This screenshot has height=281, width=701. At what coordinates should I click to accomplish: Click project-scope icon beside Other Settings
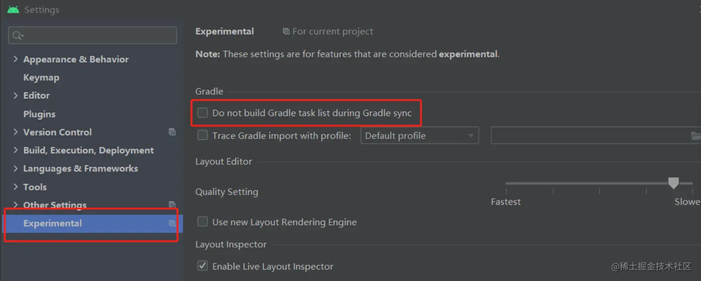coord(172,205)
